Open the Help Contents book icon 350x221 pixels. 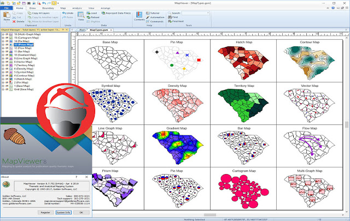[x=139, y=15]
